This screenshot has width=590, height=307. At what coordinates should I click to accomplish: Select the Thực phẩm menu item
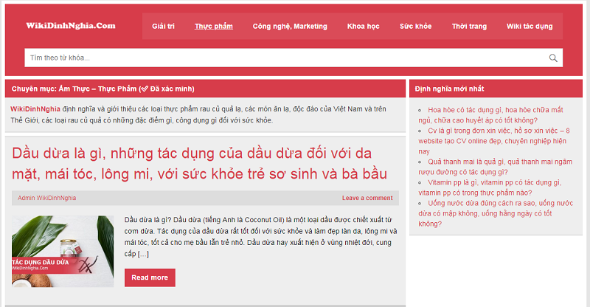click(213, 26)
